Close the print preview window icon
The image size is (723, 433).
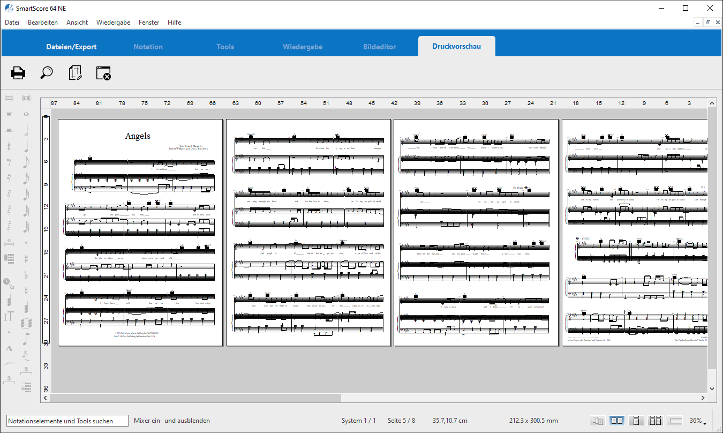(103, 73)
